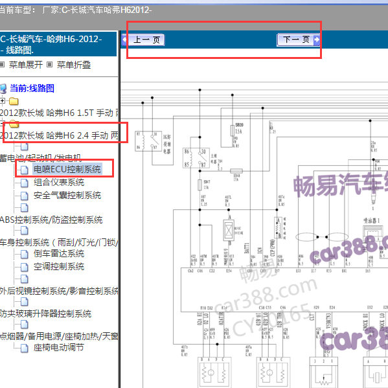Open 倒车雷达系统 diagram
388x388 pixels.
point(59,254)
